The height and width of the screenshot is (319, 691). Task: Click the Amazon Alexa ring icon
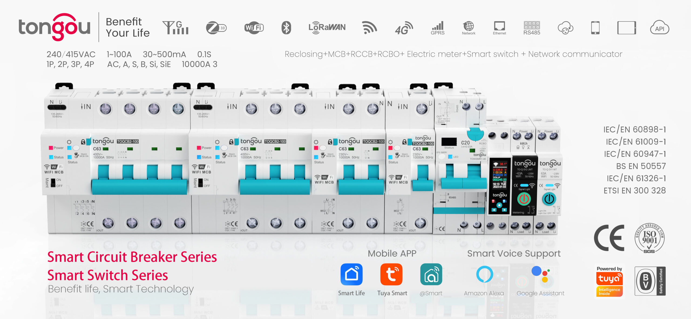(485, 274)
